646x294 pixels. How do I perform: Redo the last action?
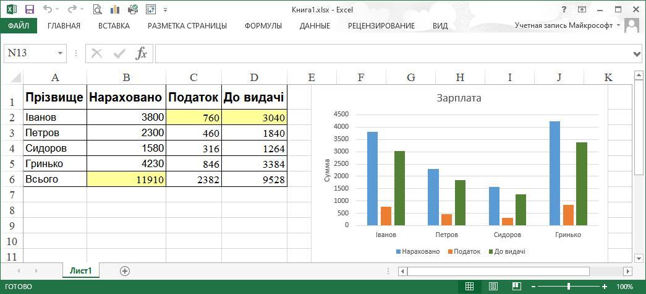72,9
